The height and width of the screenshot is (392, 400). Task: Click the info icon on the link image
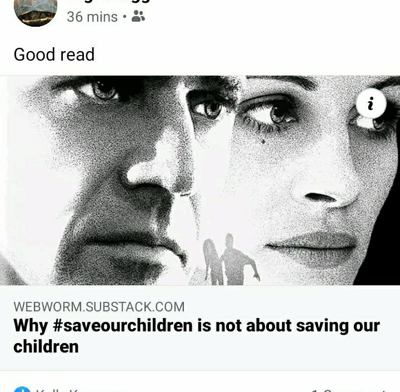[371, 103]
